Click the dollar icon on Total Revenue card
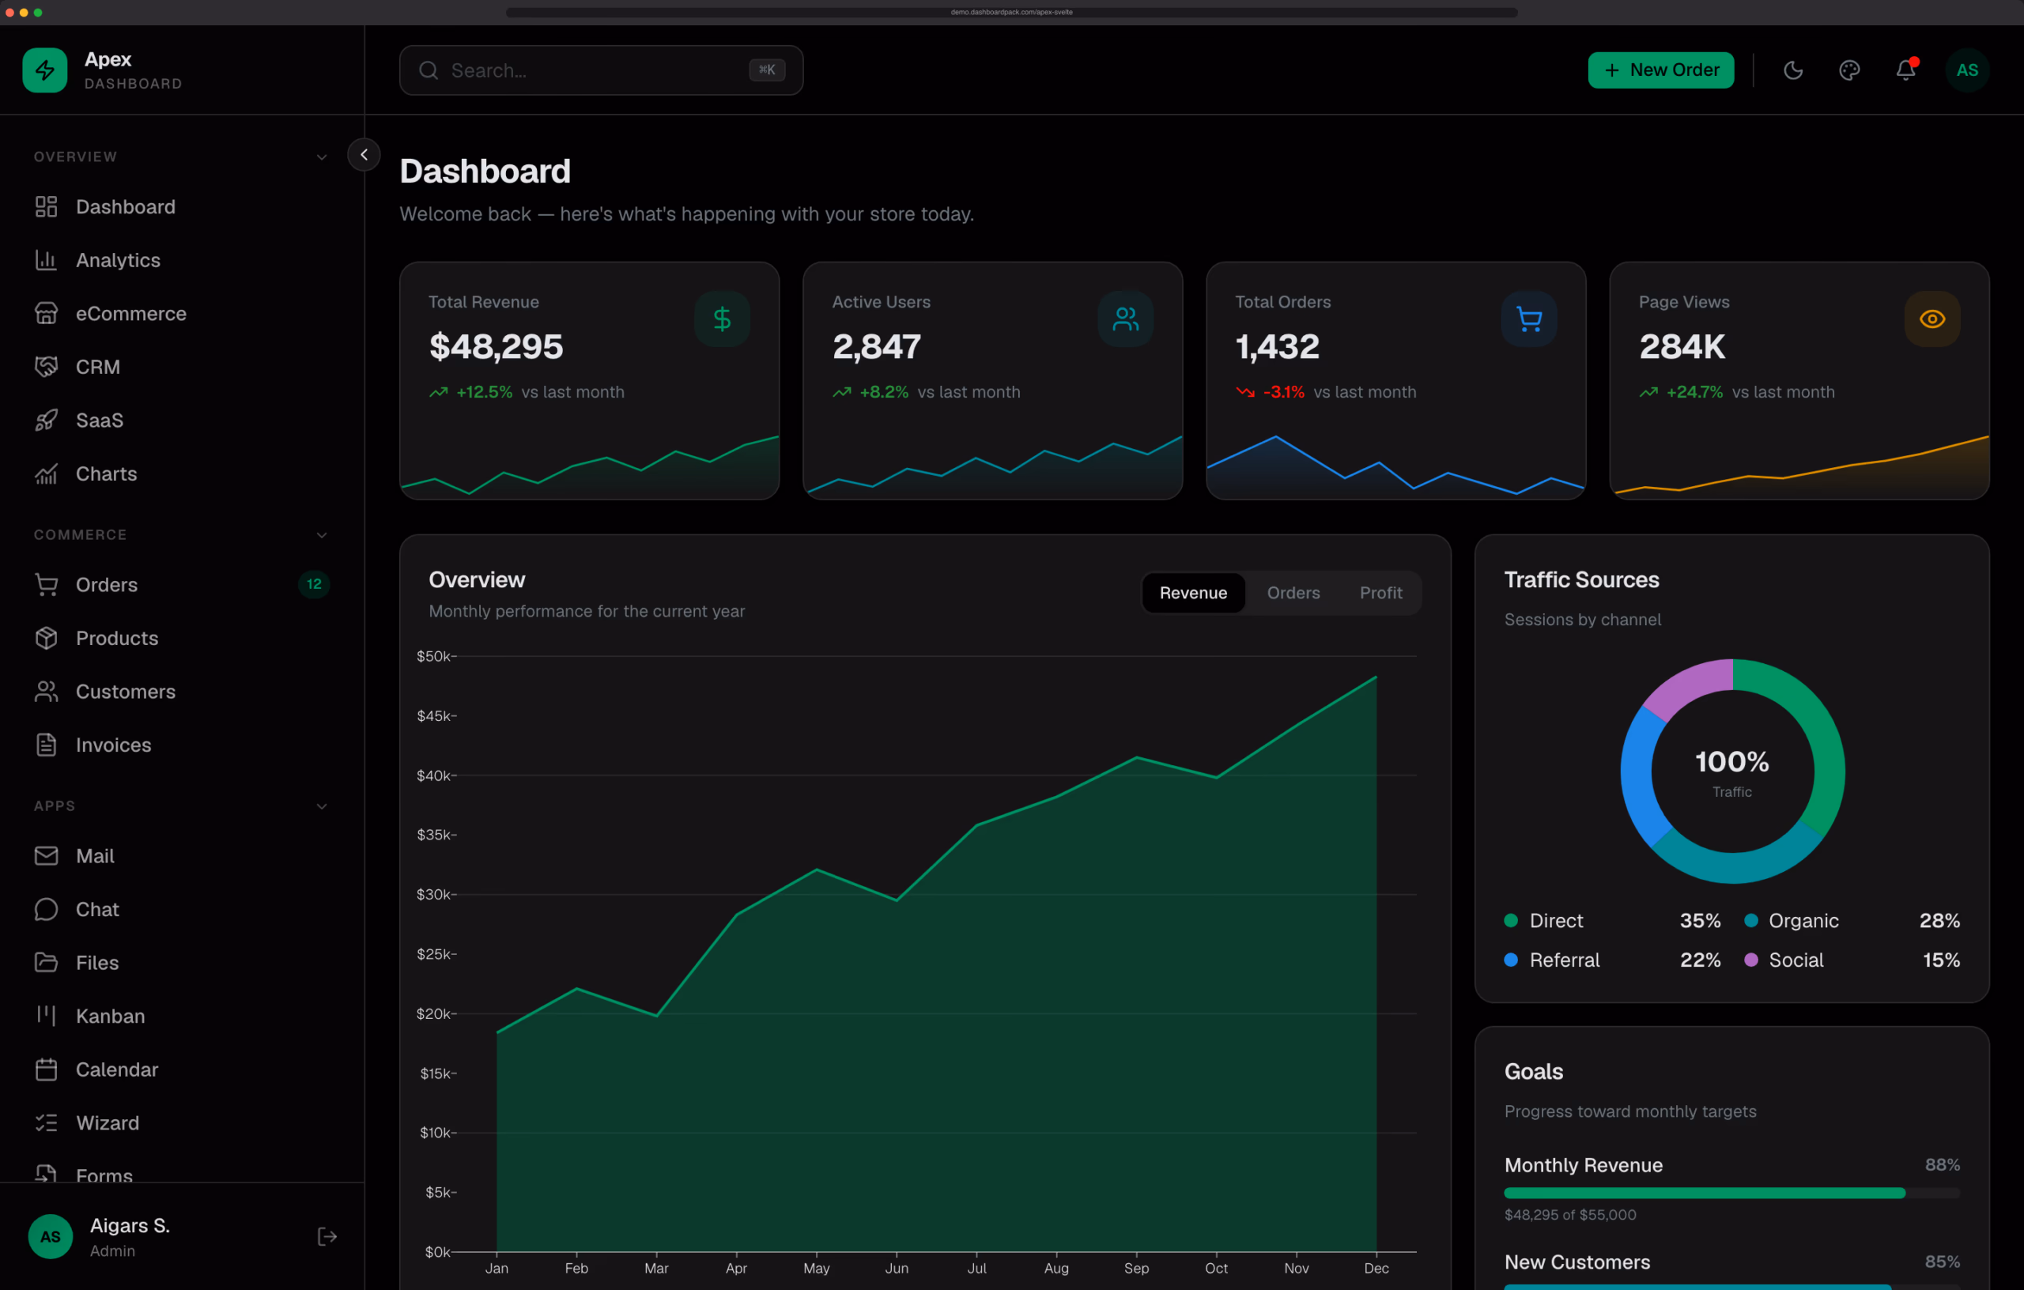The height and width of the screenshot is (1290, 2024). 722,319
